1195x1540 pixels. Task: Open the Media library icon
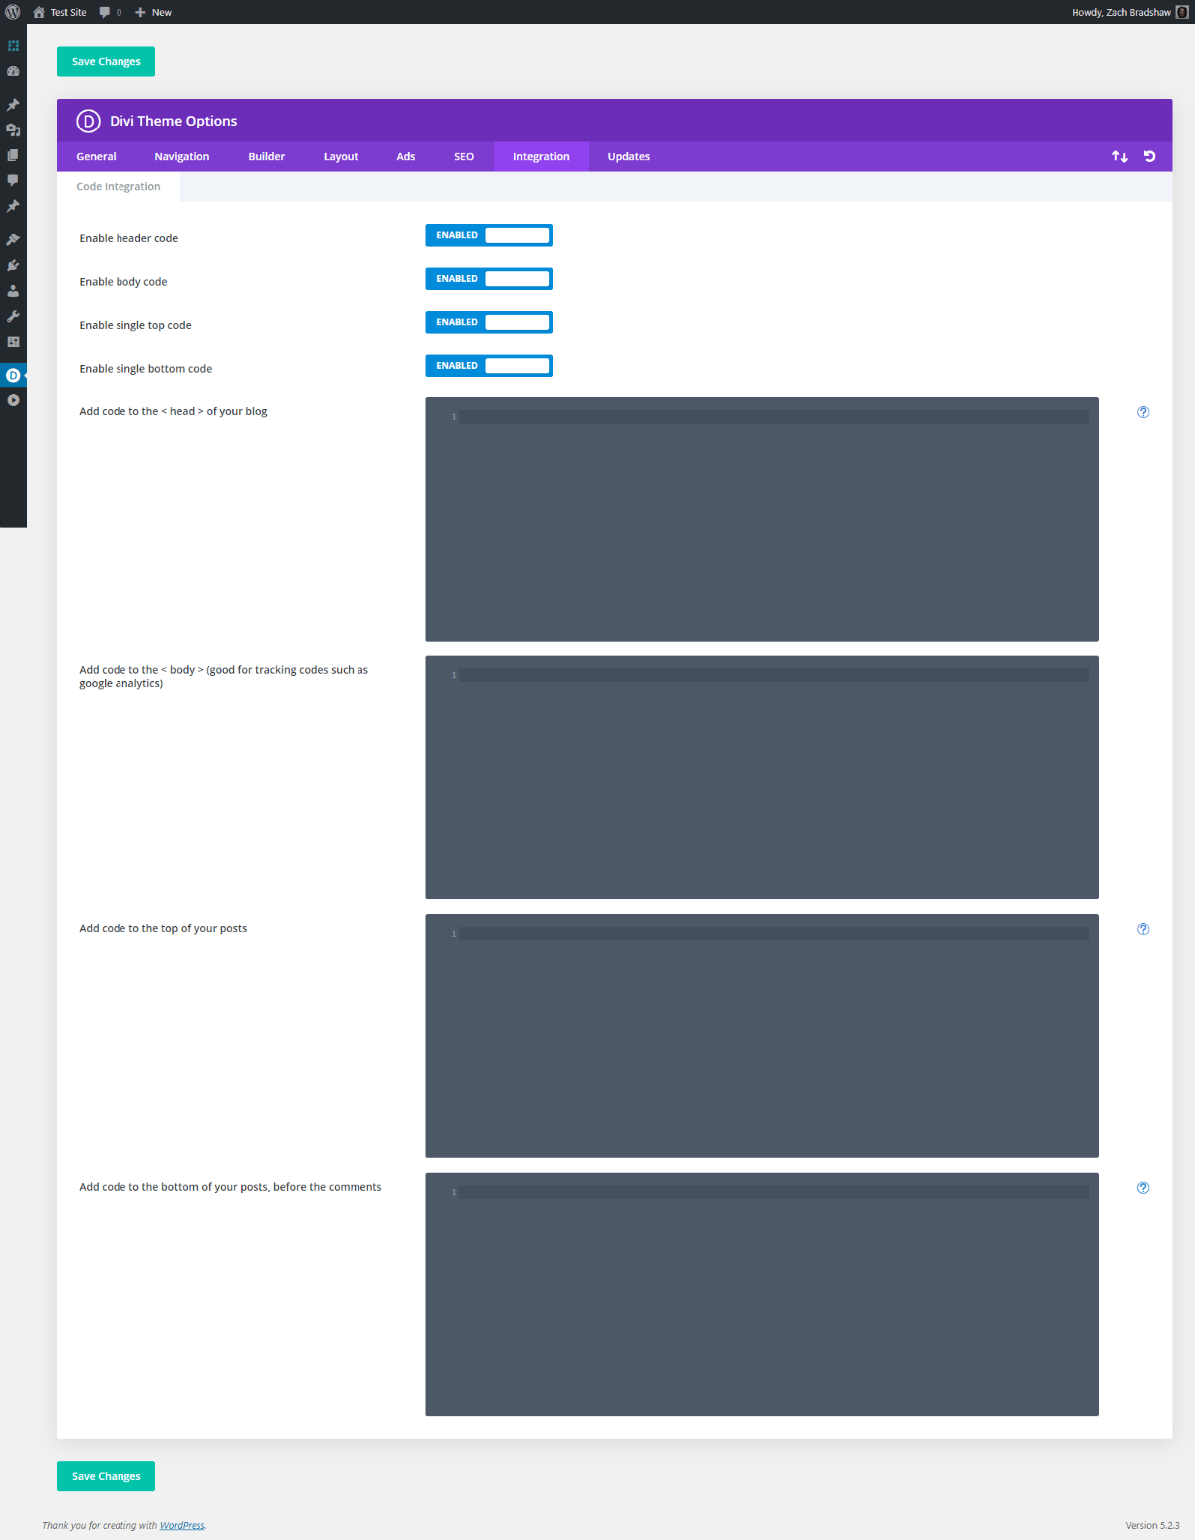(x=13, y=129)
